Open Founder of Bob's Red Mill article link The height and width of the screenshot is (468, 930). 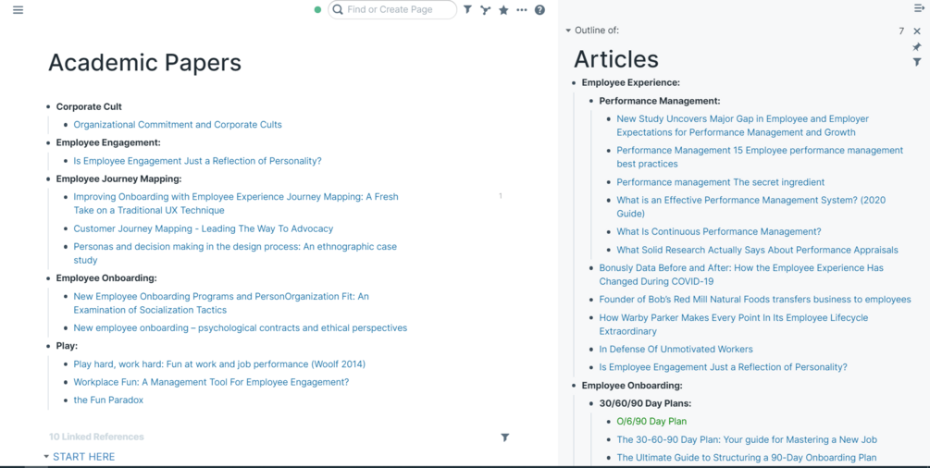point(755,300)
